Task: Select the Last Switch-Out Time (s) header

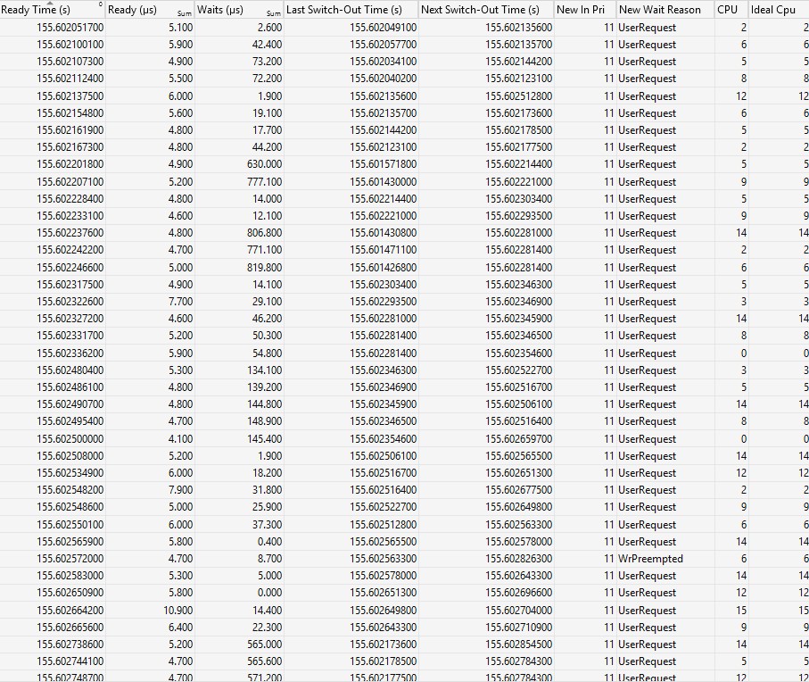Action: click(x=351, y=9)
